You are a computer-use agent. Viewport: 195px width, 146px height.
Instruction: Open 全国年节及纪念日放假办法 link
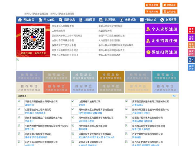click(112, 35)
